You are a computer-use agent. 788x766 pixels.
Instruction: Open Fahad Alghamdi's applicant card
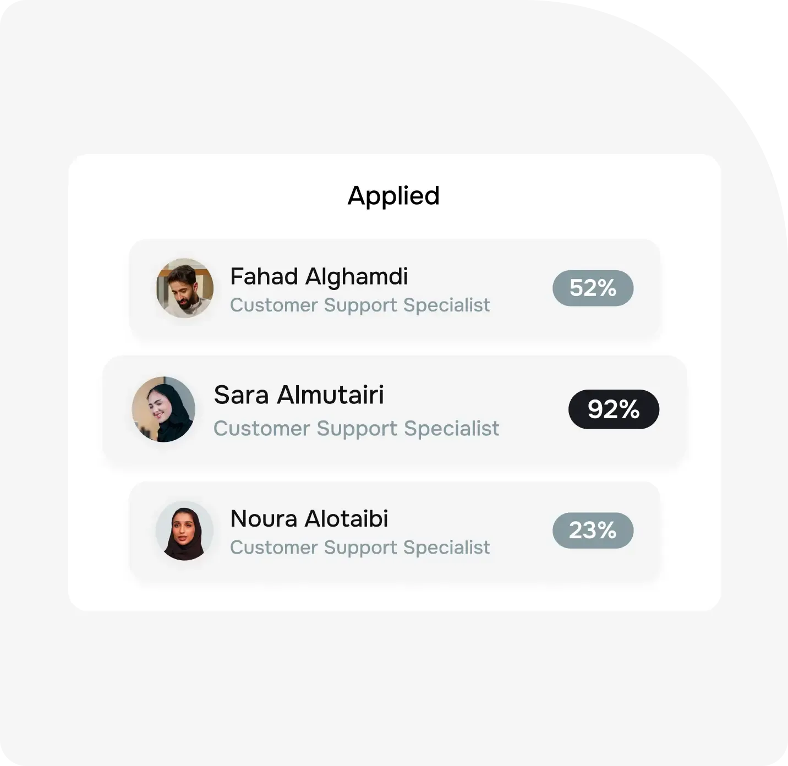click(394, 287)
